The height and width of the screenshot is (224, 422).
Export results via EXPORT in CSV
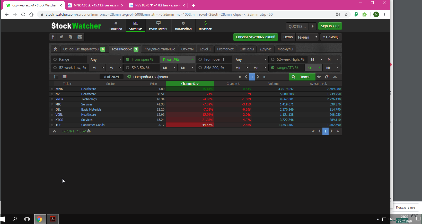tap(76, 131)
